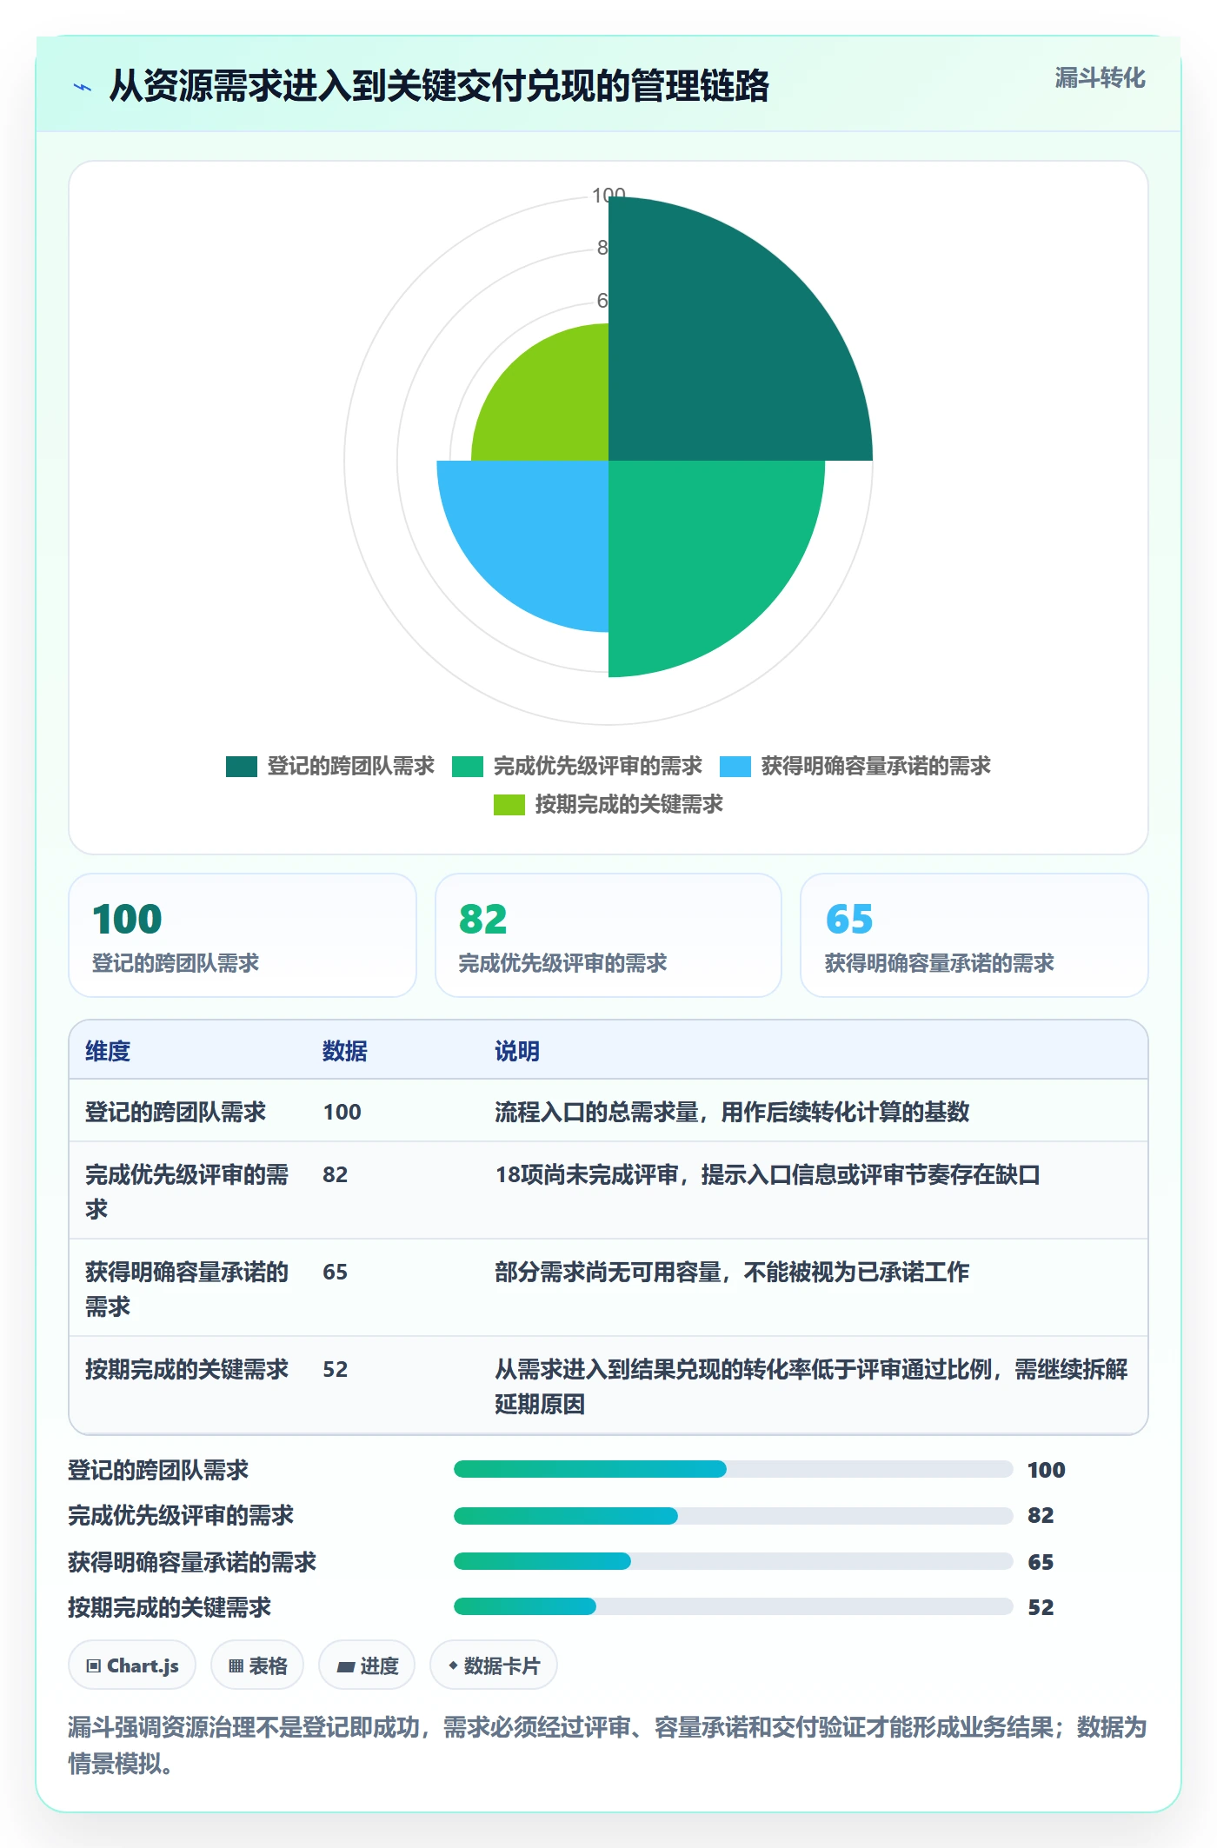Select the table cell 完成优先级评审的需求

[187, 1191]
